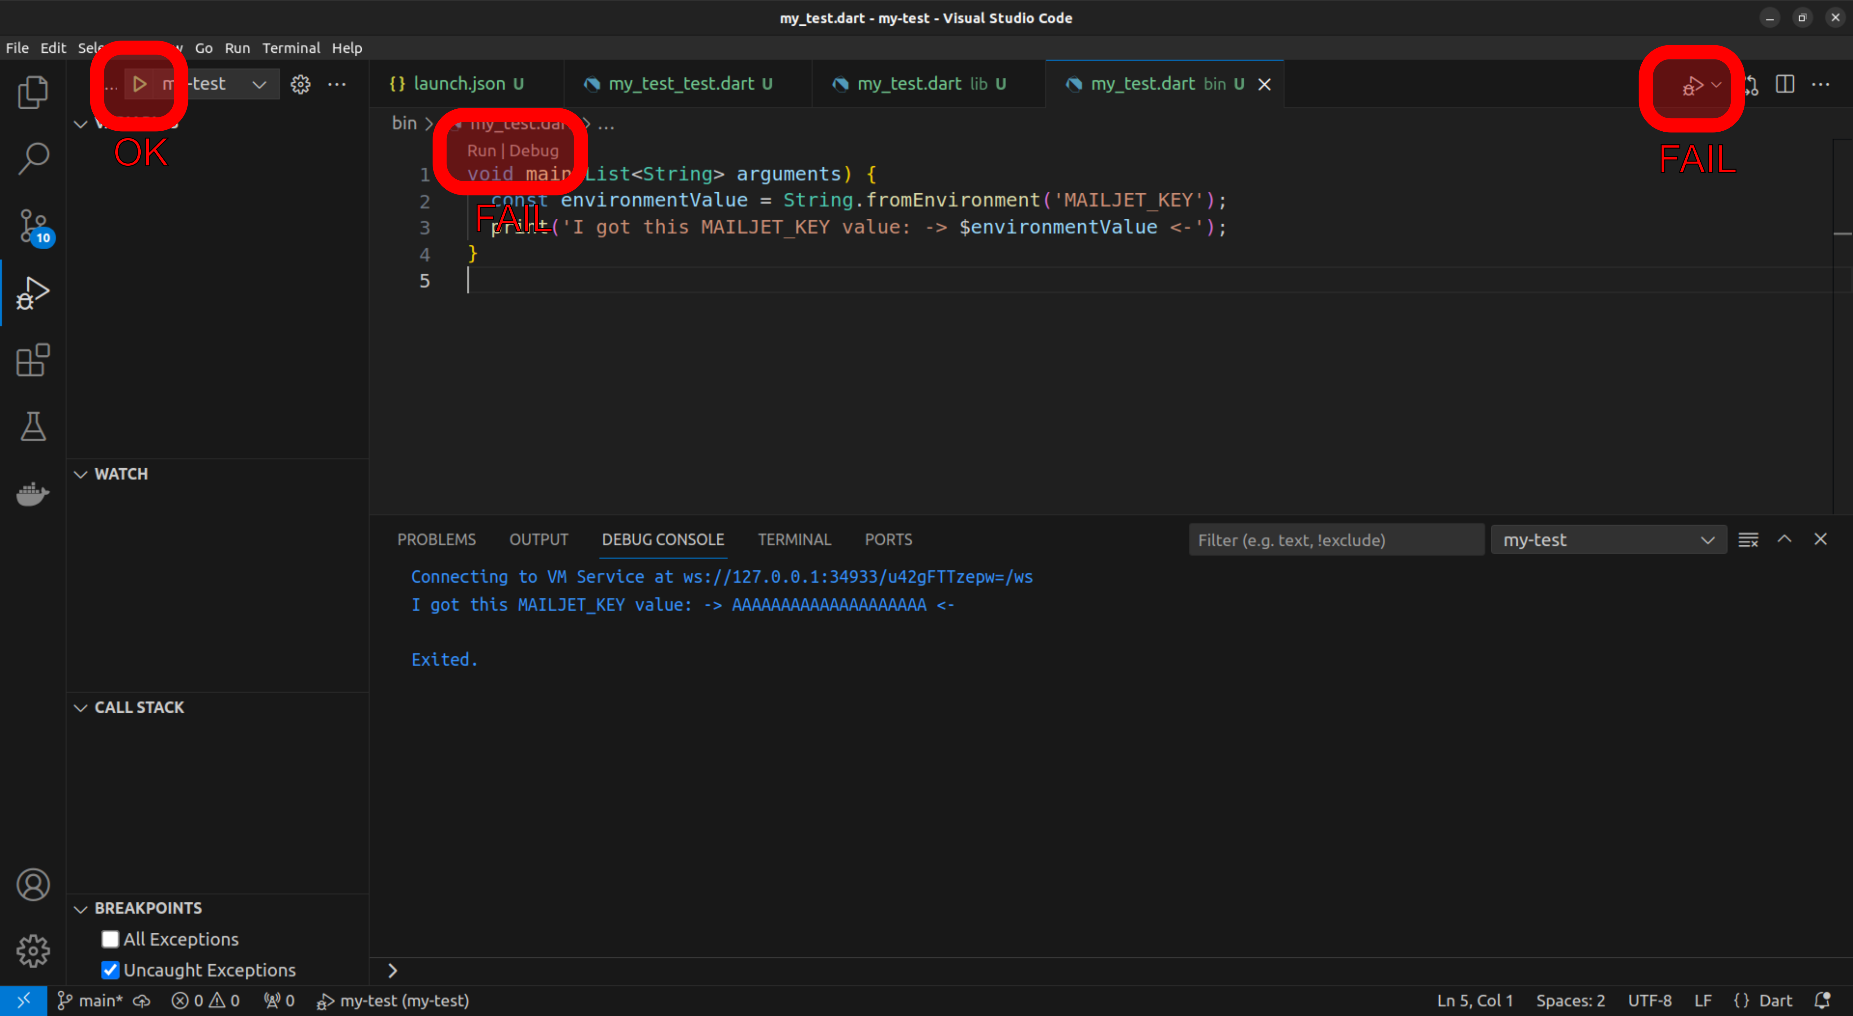Open the Extensions view icon

33,360
